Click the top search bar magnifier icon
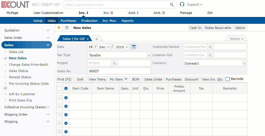Image resolution: width=265 pixels, height=136 pixels. 172,5
